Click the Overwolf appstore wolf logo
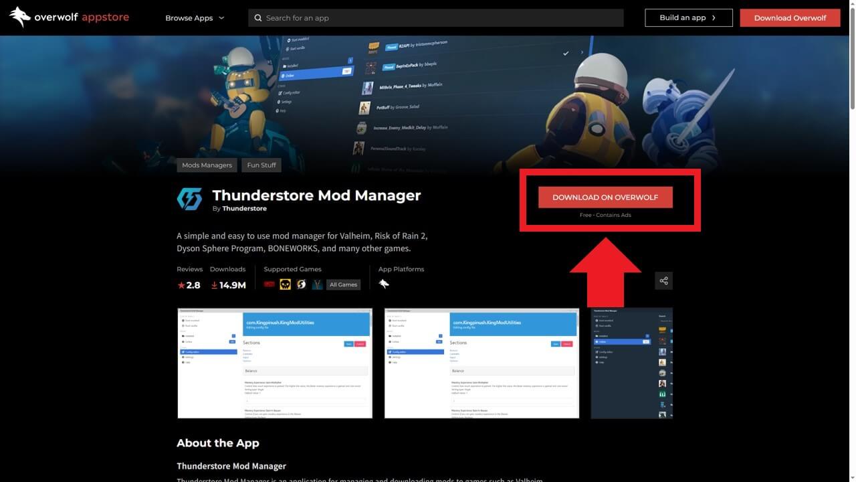This screenshot has height=482, width=856. click(x=20, y=17)
